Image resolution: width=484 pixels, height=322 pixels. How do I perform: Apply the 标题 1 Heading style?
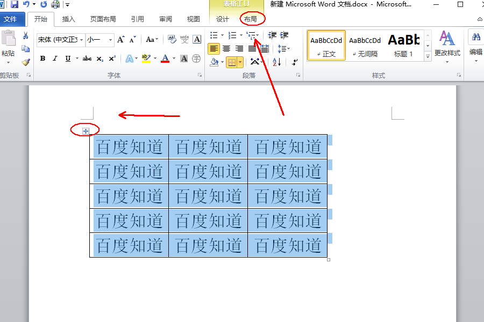tap(403, 45)
